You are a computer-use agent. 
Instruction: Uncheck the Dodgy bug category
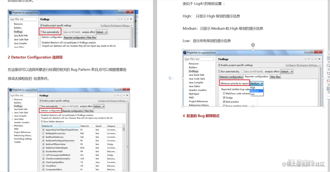point(224,98)
